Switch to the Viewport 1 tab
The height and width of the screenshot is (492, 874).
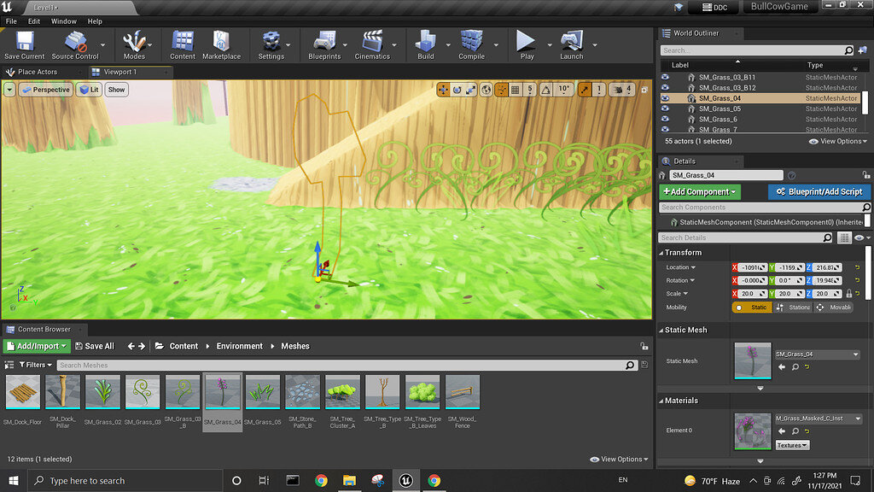[x=119, y=72]
